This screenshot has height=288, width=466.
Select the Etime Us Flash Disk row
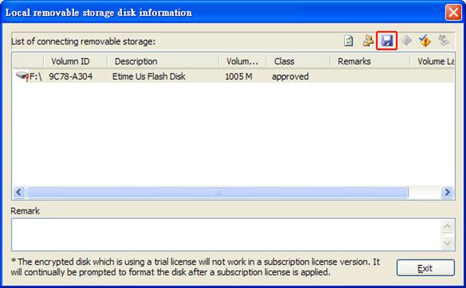(x=233, y=77)
